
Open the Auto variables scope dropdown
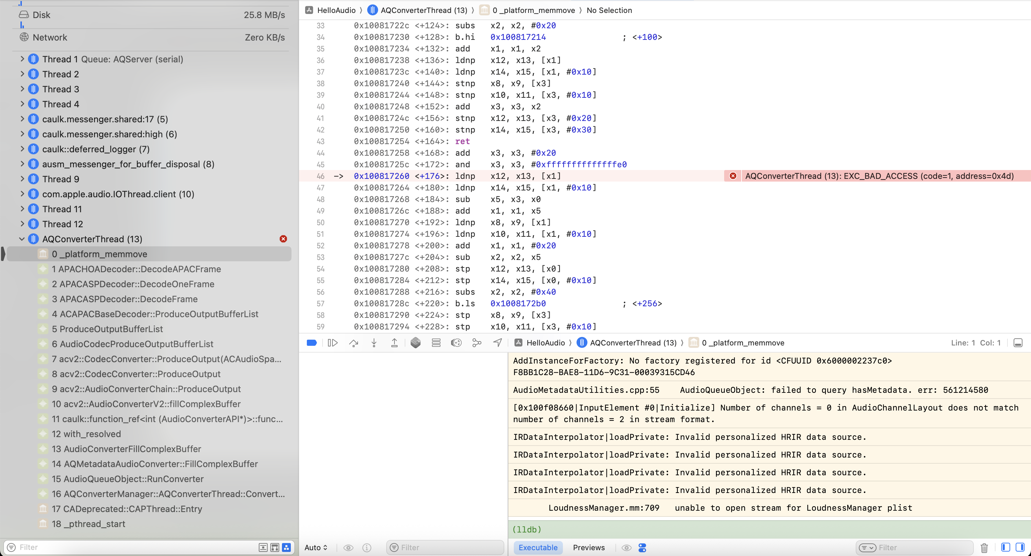click(x=316, y=547)
